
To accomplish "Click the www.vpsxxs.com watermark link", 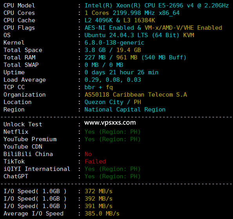I will (110, 123).
